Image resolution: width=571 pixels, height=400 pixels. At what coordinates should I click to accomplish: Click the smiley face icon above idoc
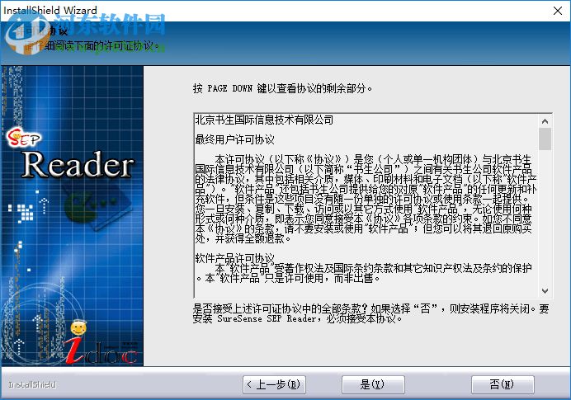coord(78,327)
